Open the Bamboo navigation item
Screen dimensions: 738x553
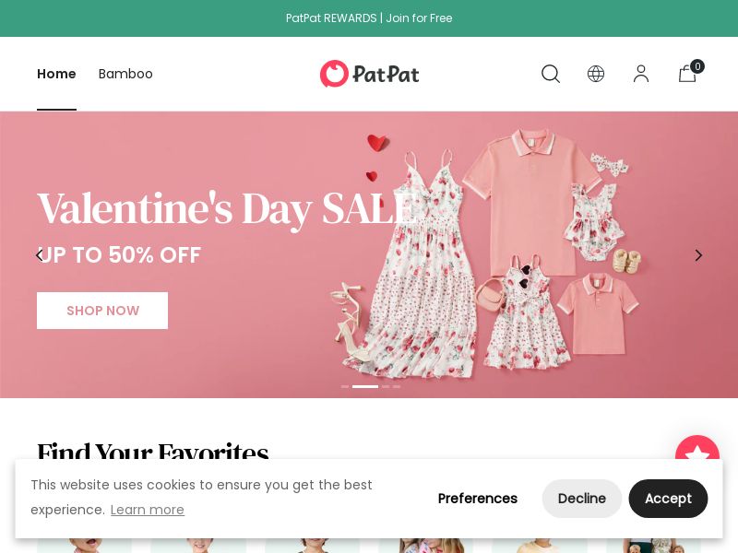[125, 74]
